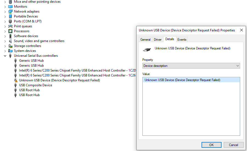Click the USB Composite Device plug icon

15,85
